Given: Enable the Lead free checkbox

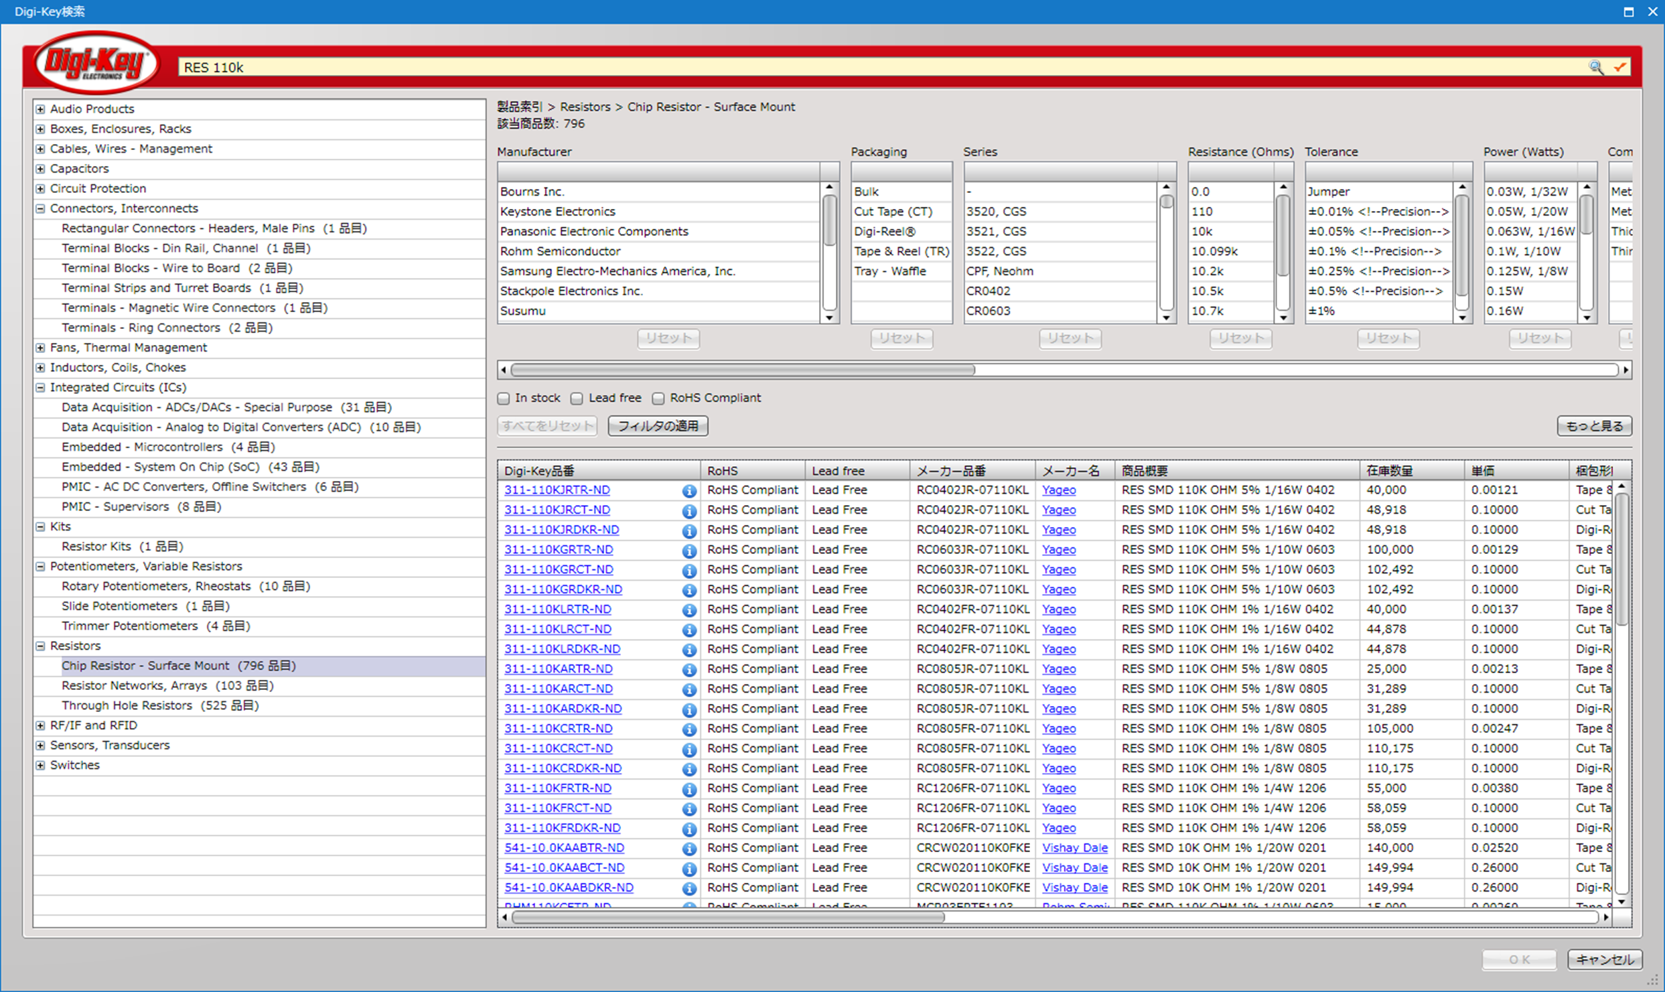Looking at the screenshot, I should (577, 399).
